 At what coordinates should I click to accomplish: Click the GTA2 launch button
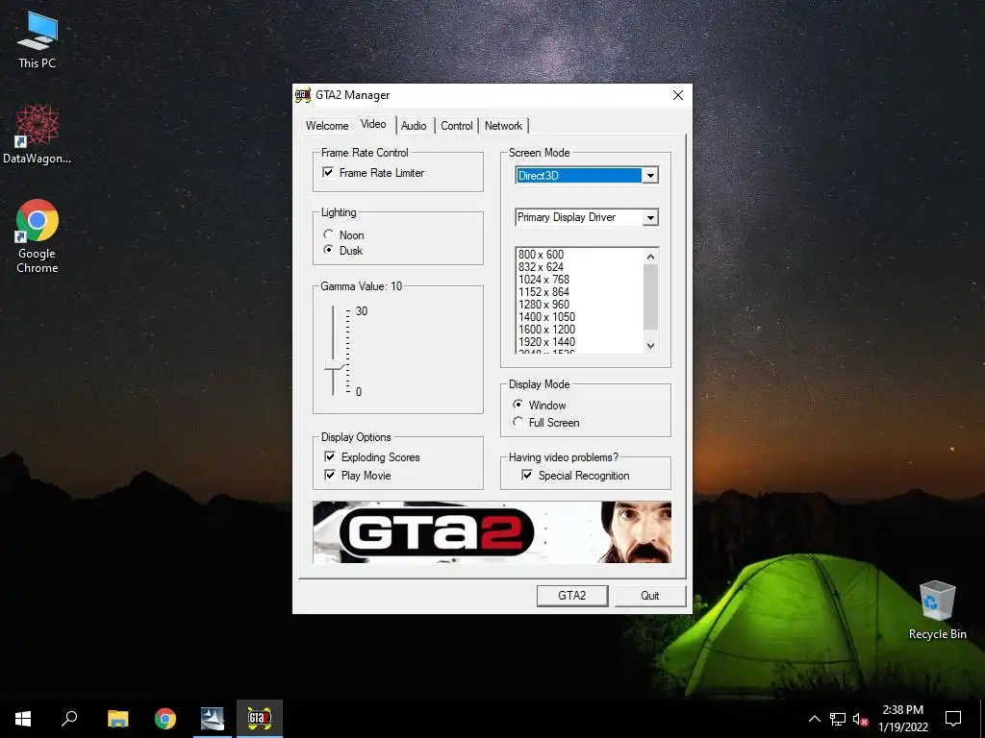pos(571,596)
